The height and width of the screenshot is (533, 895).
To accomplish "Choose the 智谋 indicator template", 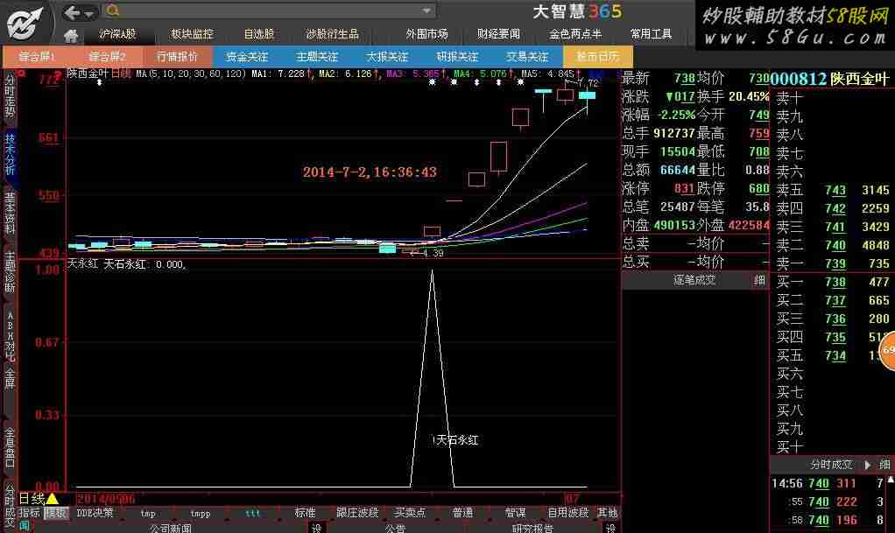I will (x=515, y=513).
